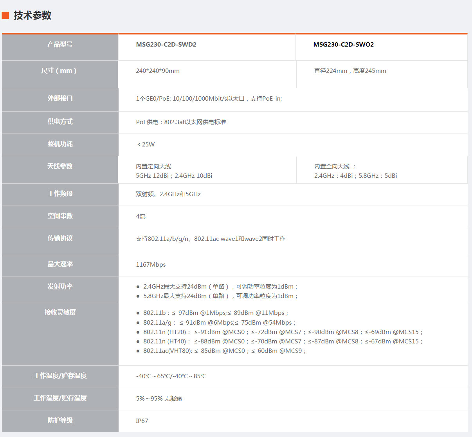Click the 4流 value
Screen dimensions: 472x437
141,217
